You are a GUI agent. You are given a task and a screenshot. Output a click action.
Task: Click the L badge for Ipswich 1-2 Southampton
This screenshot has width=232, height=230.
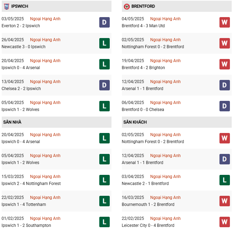105,222
